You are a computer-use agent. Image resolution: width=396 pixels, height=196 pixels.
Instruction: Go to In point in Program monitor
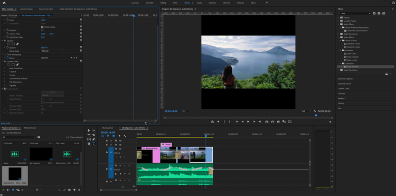[x=237, y=122]
